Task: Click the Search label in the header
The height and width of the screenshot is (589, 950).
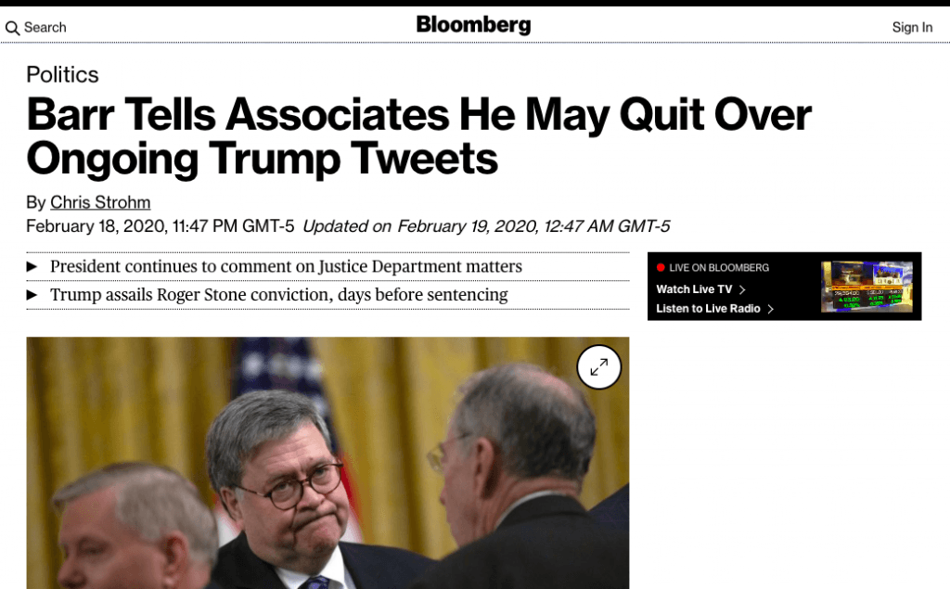Action: (x=45, y=28)
